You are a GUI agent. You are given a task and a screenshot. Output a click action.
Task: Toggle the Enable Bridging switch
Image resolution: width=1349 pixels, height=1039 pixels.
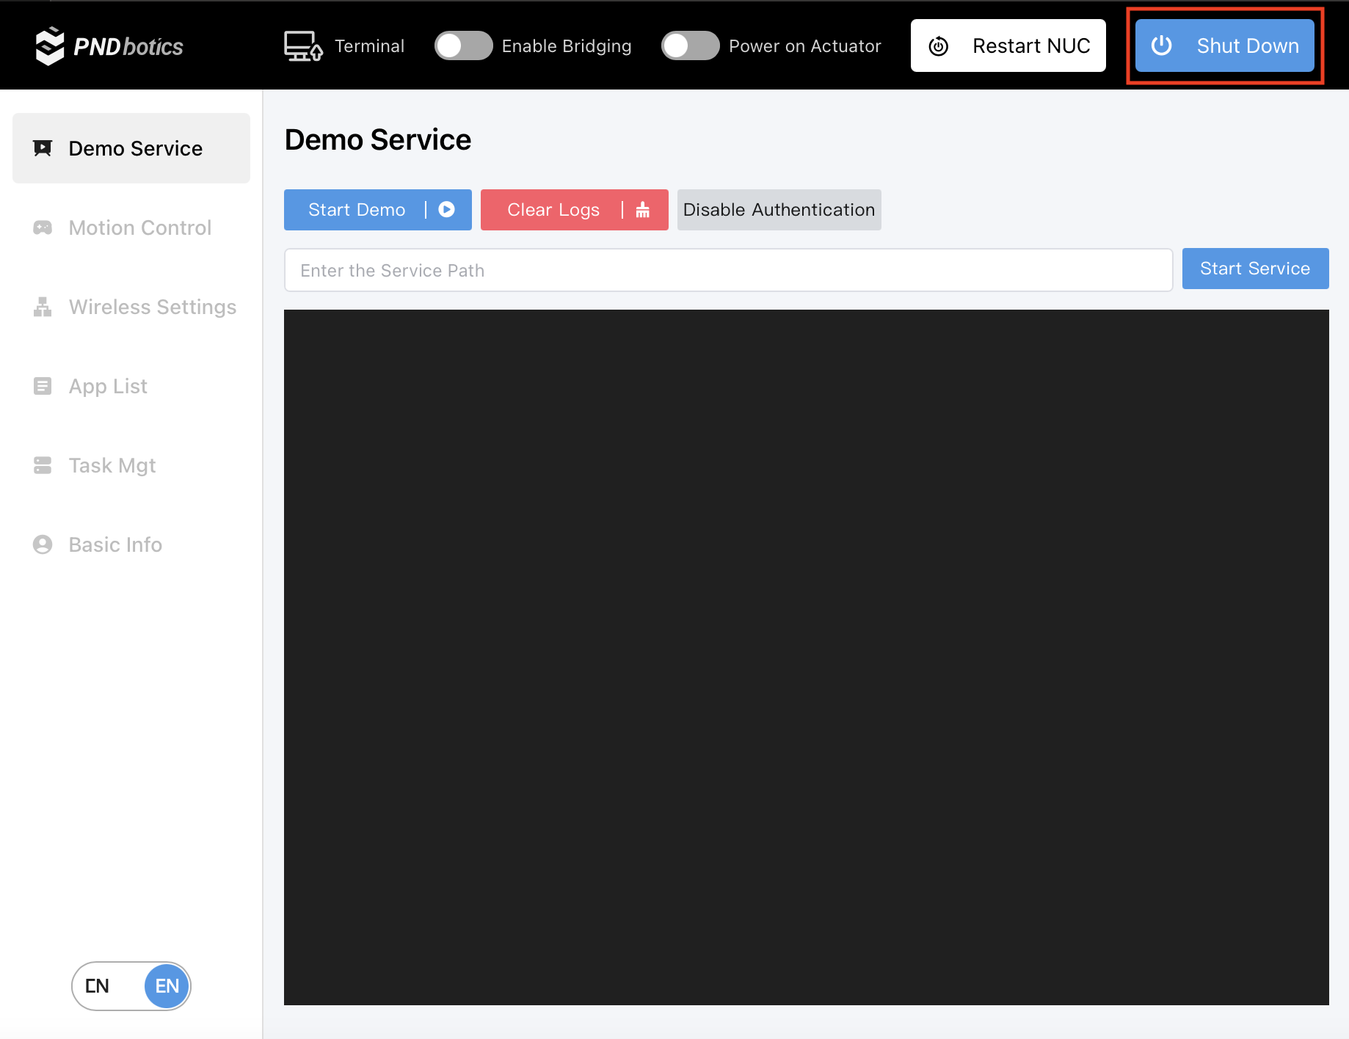tap(463, 45)
